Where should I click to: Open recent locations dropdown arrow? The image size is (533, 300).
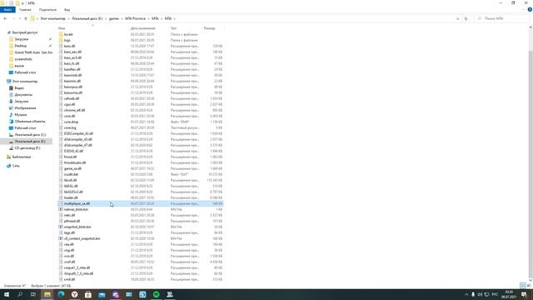pos(20,18)
